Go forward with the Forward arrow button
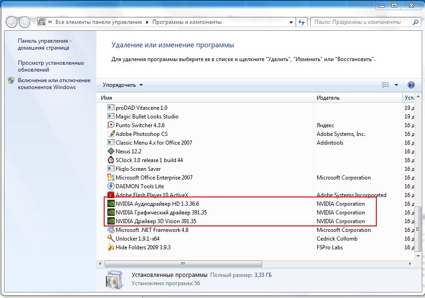425x298 pixels. (24, 22)
